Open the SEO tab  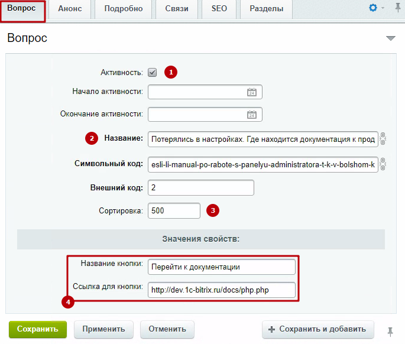click(219, 9)
